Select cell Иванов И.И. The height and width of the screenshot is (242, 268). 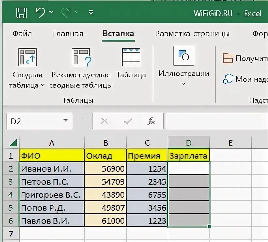[x=52, y=168]
